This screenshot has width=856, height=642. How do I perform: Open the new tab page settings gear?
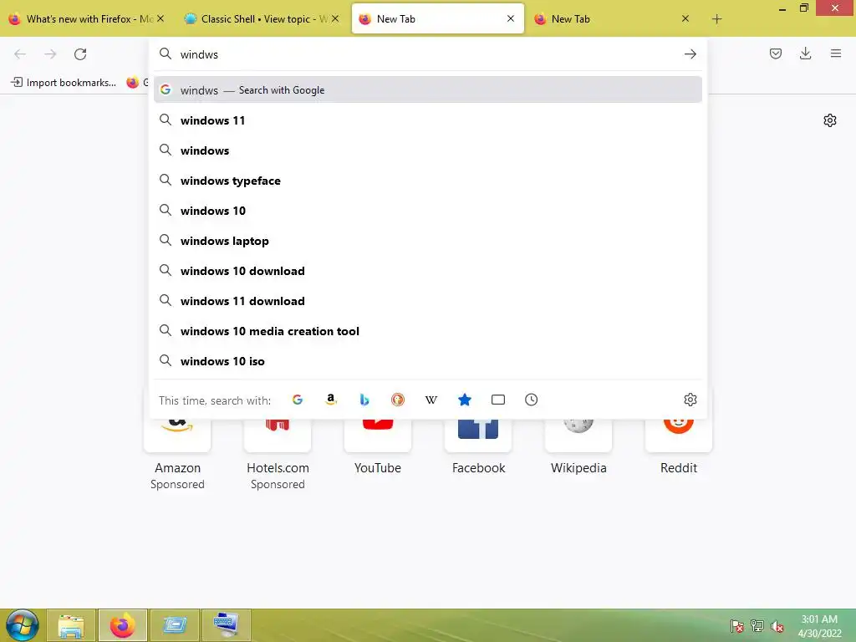tap(830, 120)
